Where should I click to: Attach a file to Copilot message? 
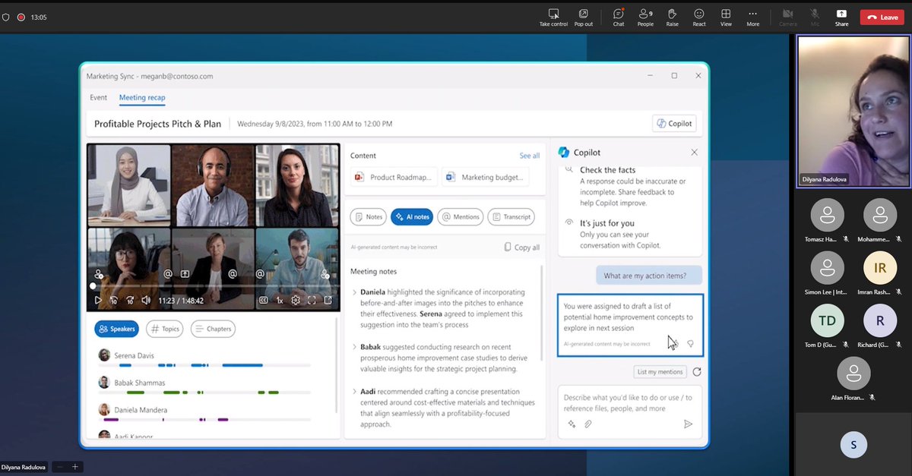pos(587,424)
